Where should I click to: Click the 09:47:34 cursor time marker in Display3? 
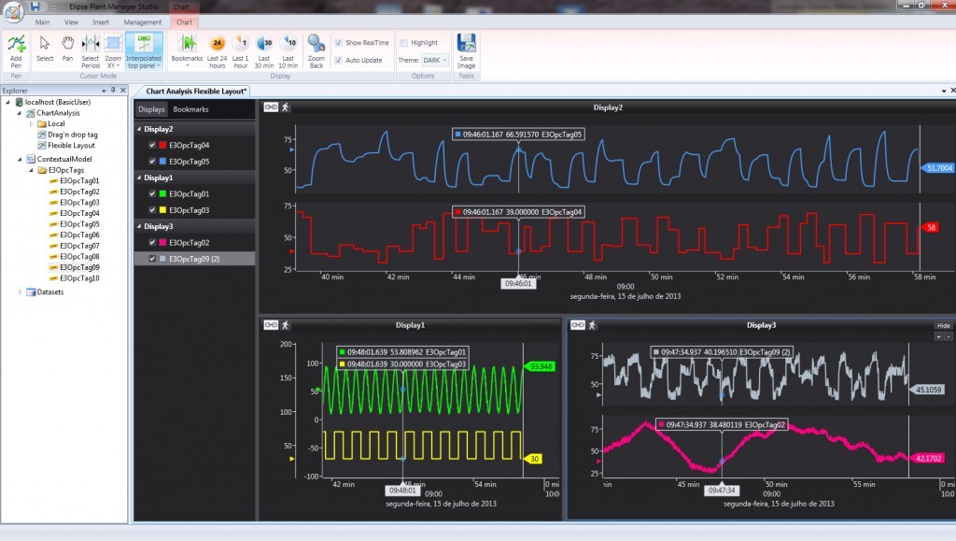tap(722, 491)
